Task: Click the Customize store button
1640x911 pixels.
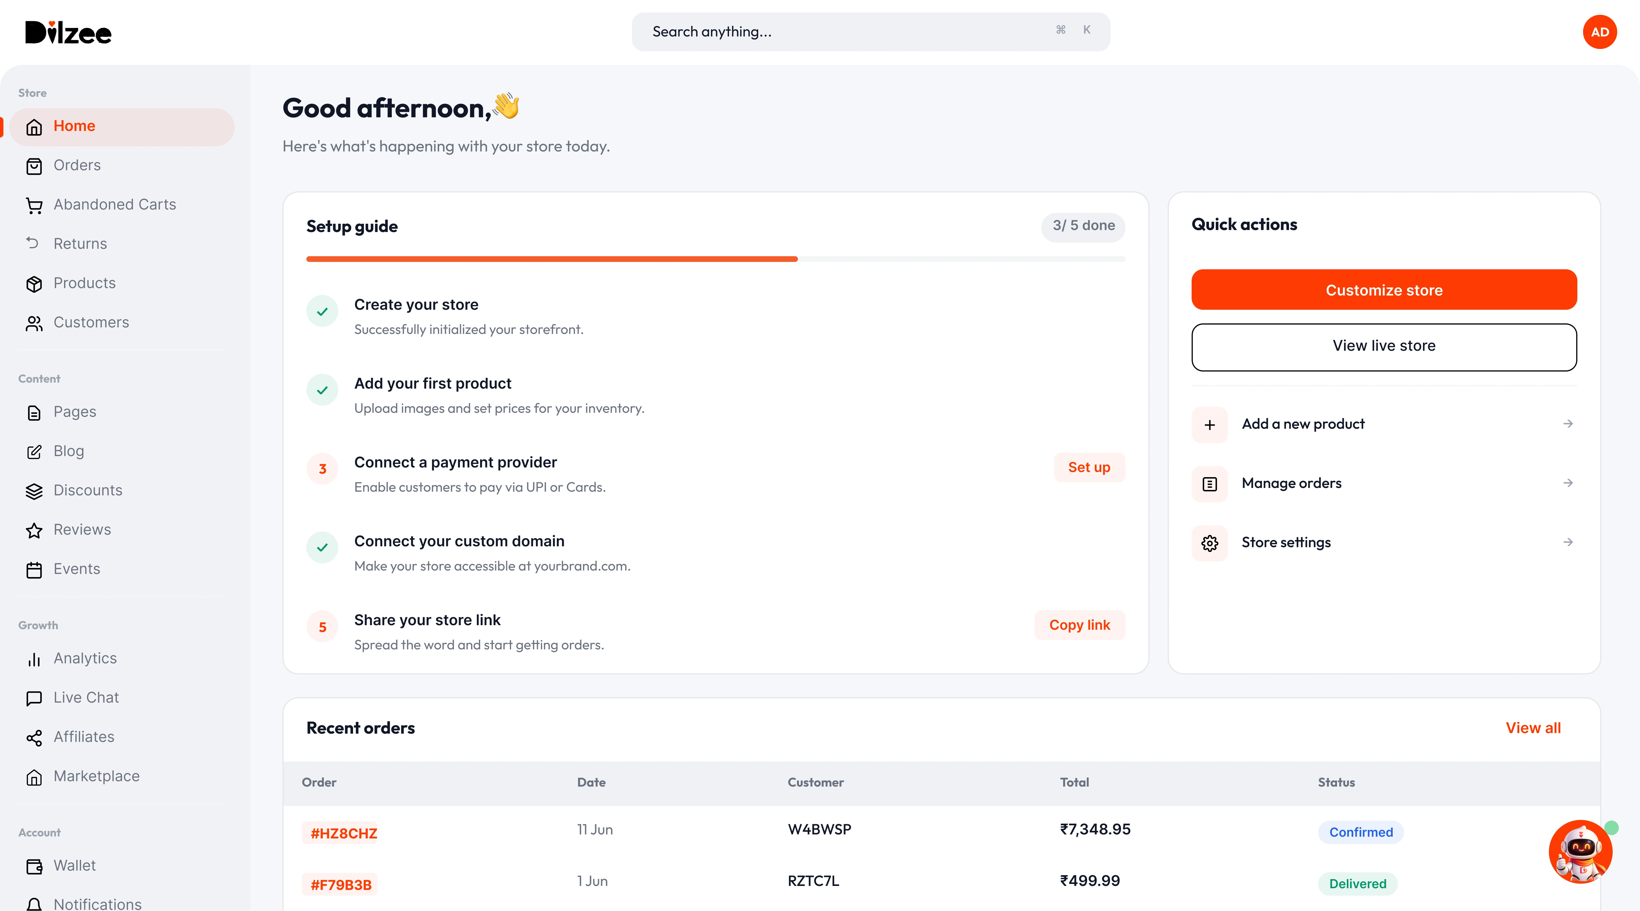Action: pos(1384,290)
